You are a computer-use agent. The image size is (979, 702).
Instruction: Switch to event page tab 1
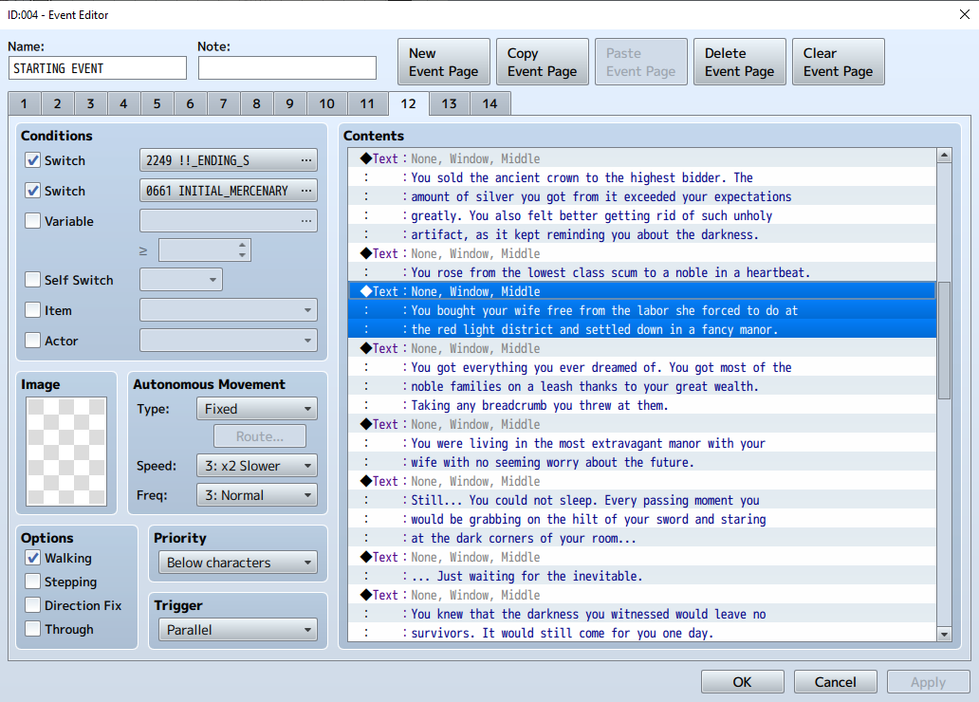[x=25, y=103]
